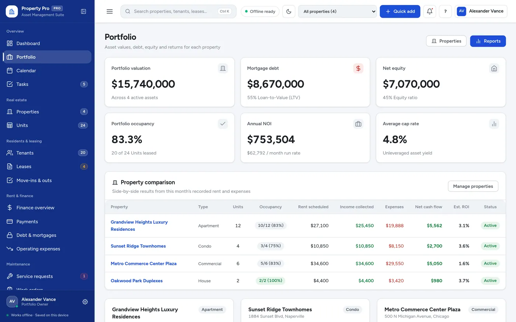
Task: Click Average cap rate chart icon
Action: pos(494,124)
